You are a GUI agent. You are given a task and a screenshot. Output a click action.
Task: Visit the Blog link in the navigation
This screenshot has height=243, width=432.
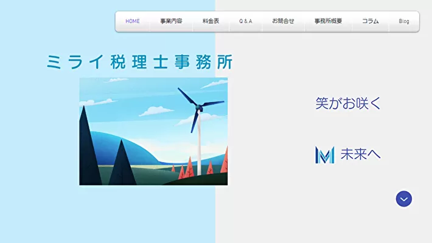[404, 21]
